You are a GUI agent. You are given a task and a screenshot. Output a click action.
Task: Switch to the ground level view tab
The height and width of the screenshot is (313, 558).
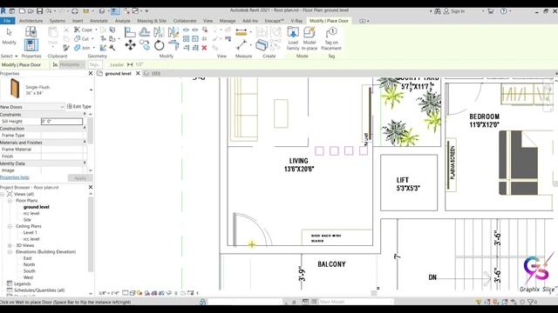(x=119, y=73)
